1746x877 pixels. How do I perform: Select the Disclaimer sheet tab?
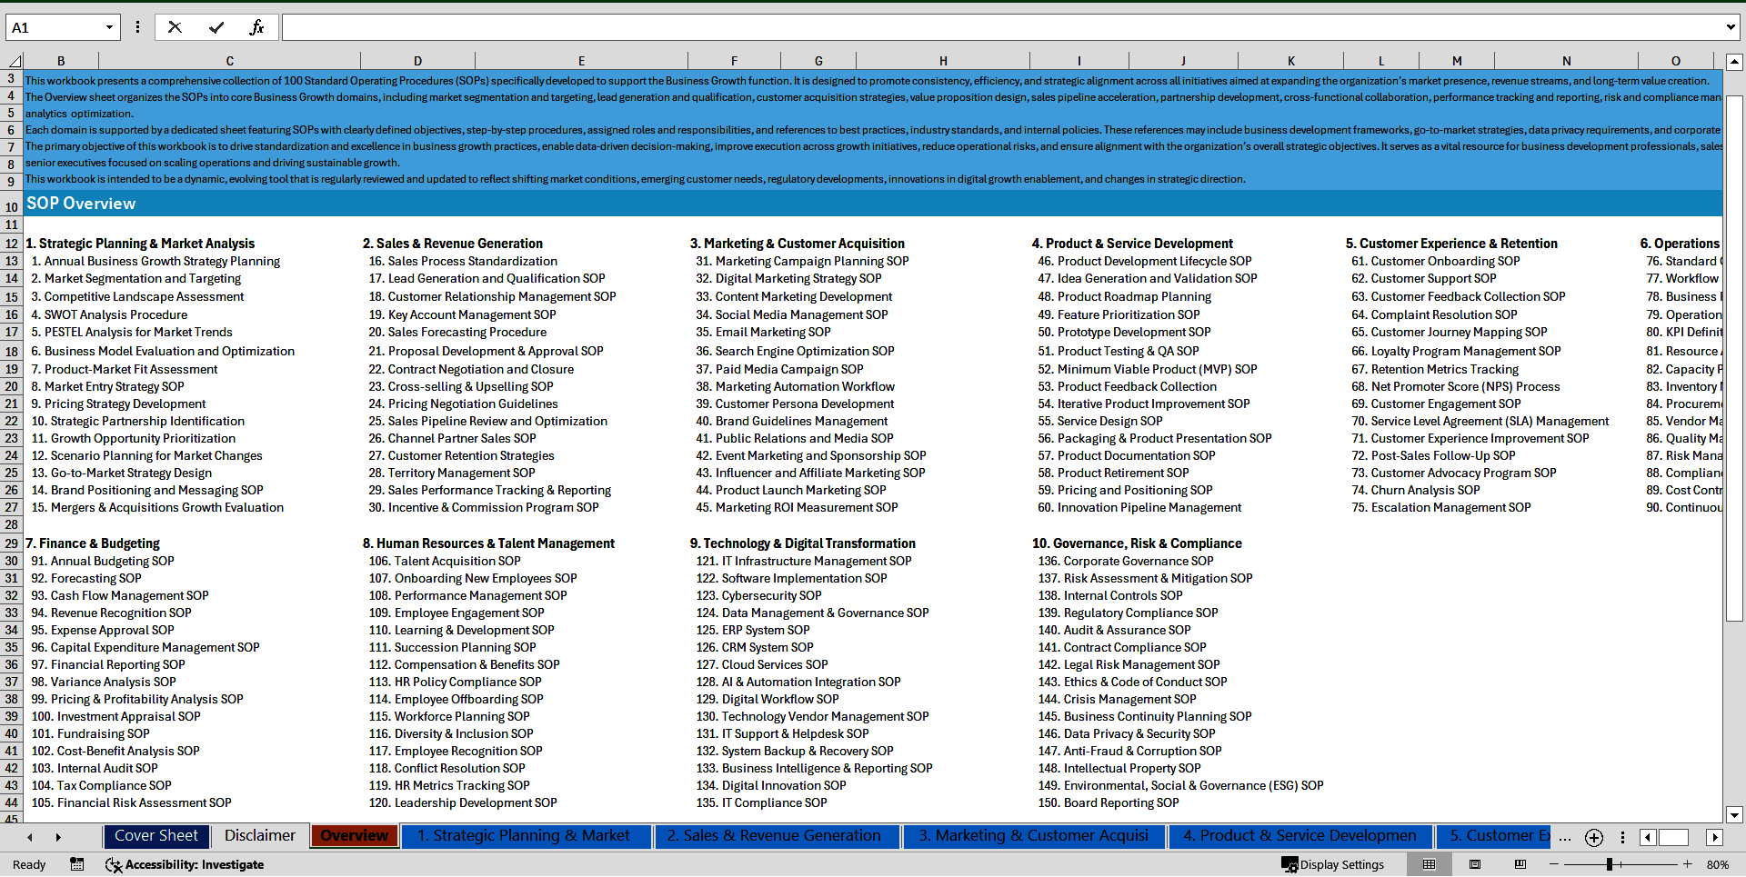tap(260, 836)
